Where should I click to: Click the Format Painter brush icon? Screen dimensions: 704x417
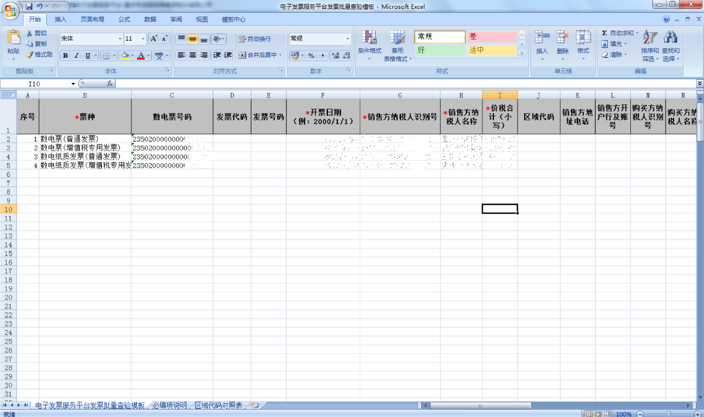click(30, 54)
